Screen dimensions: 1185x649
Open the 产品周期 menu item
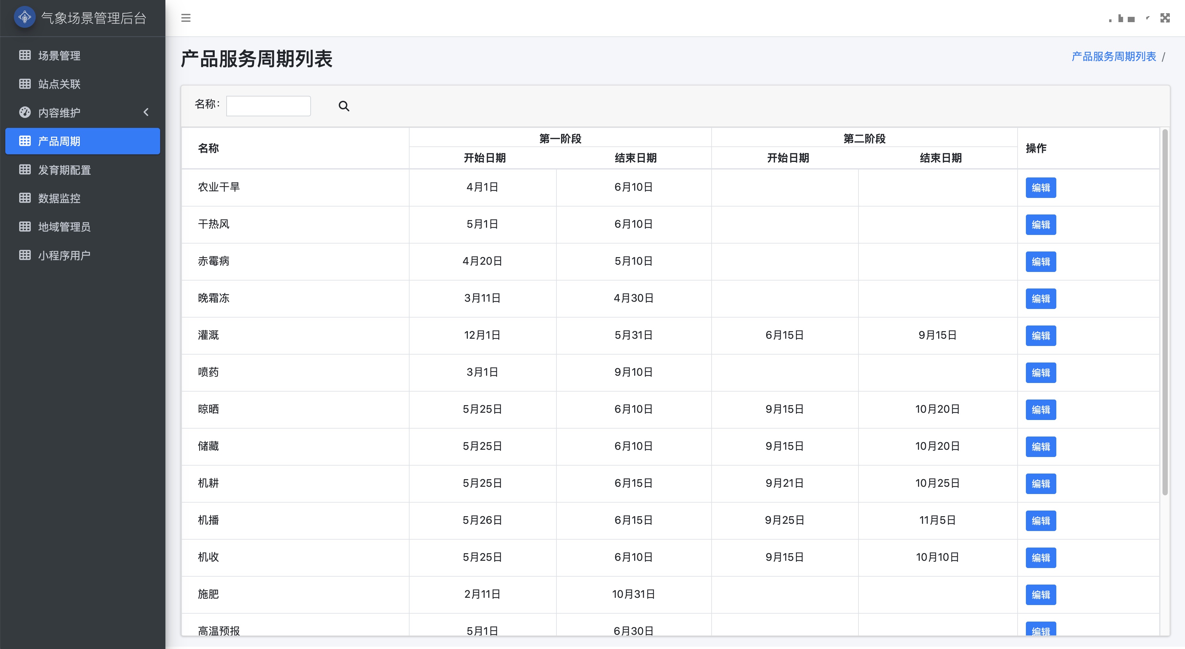(x=83, y=141)
